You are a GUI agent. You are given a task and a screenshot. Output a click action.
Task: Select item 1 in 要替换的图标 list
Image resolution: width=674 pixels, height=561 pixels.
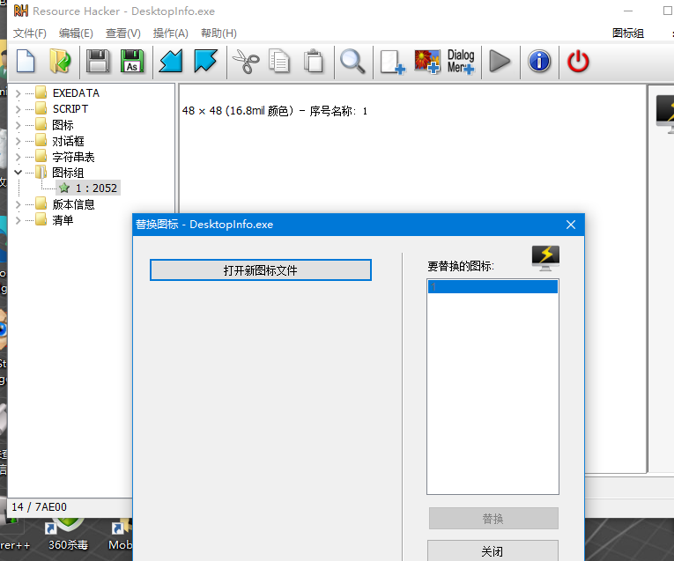coord(492,287)
